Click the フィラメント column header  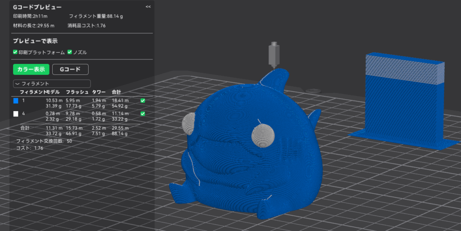click(32, 92)
